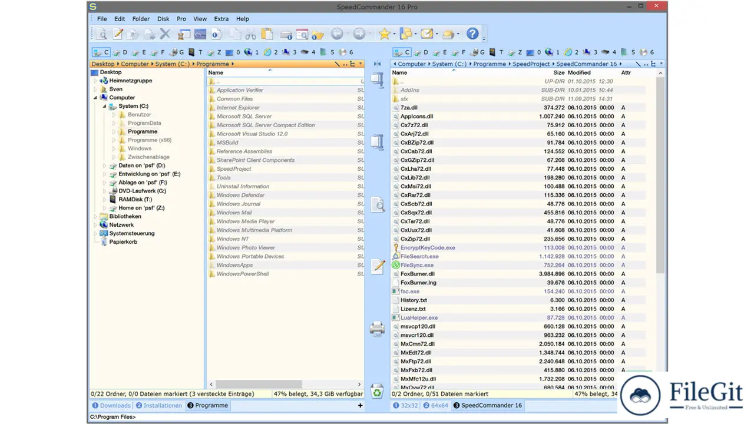Click parent folder dots in right path bar
Screen dimensions: 754x424
[645, 64]
